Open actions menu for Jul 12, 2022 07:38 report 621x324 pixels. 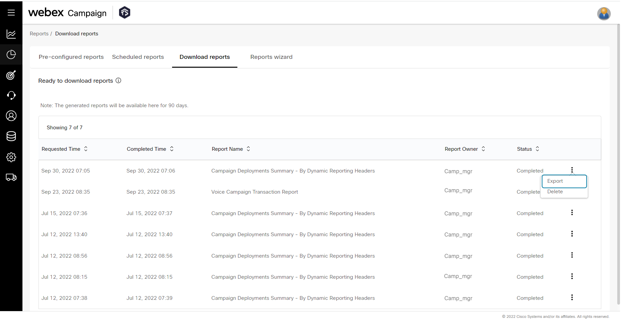[572, 297]
